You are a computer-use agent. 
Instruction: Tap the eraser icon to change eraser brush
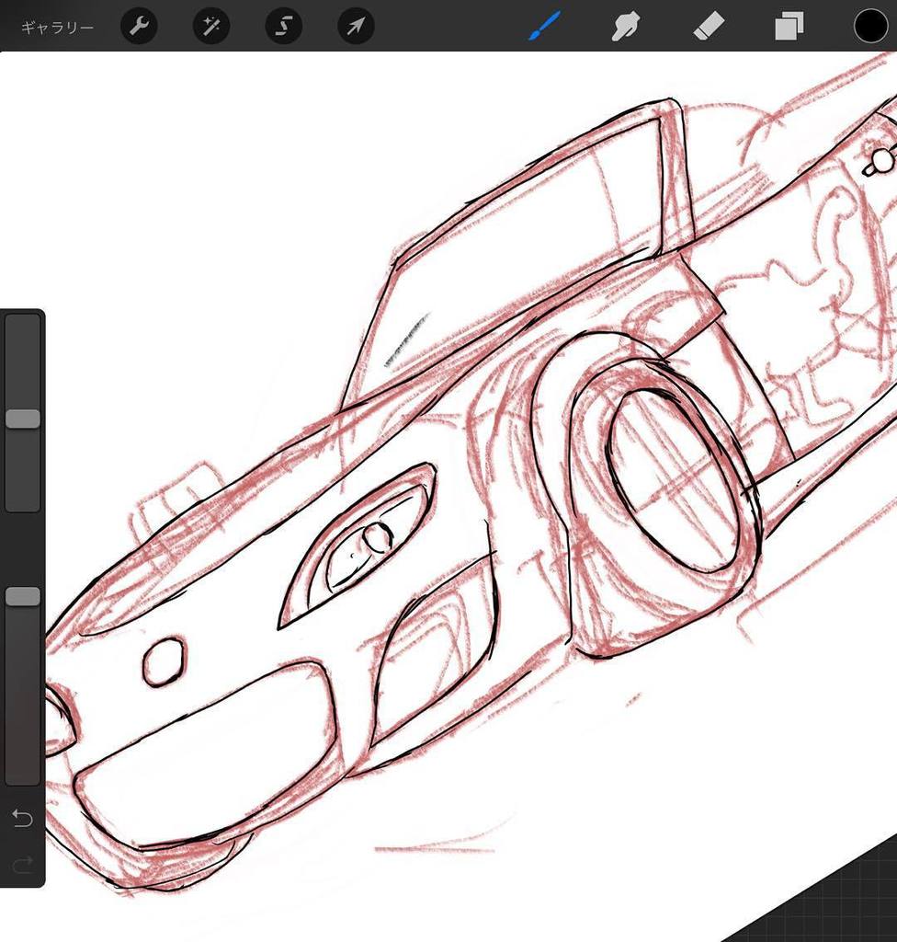tap(708, 26)
